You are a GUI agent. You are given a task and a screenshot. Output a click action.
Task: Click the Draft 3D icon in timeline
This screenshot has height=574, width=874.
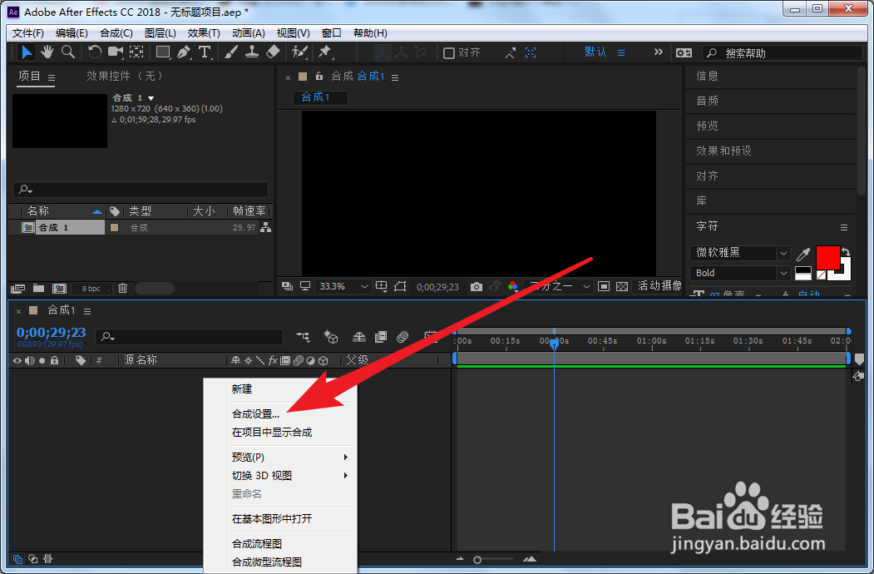331,336
